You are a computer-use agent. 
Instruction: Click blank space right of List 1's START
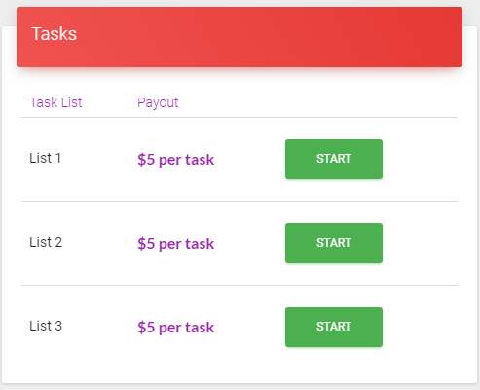point(420,159)
